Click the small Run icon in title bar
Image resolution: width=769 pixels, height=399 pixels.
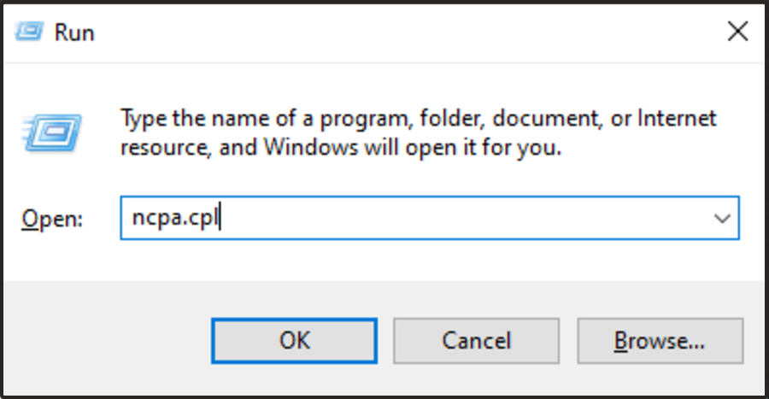(x=31, y=32)
